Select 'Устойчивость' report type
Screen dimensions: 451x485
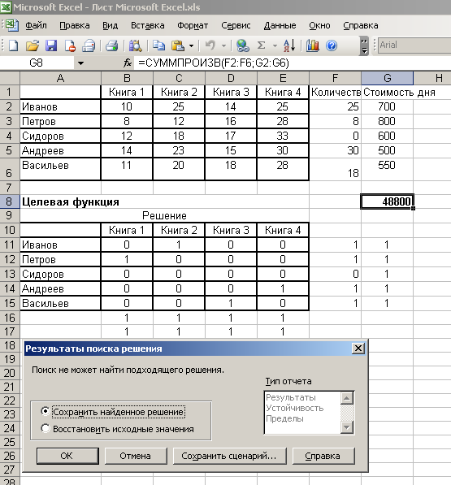click(295, 408)
